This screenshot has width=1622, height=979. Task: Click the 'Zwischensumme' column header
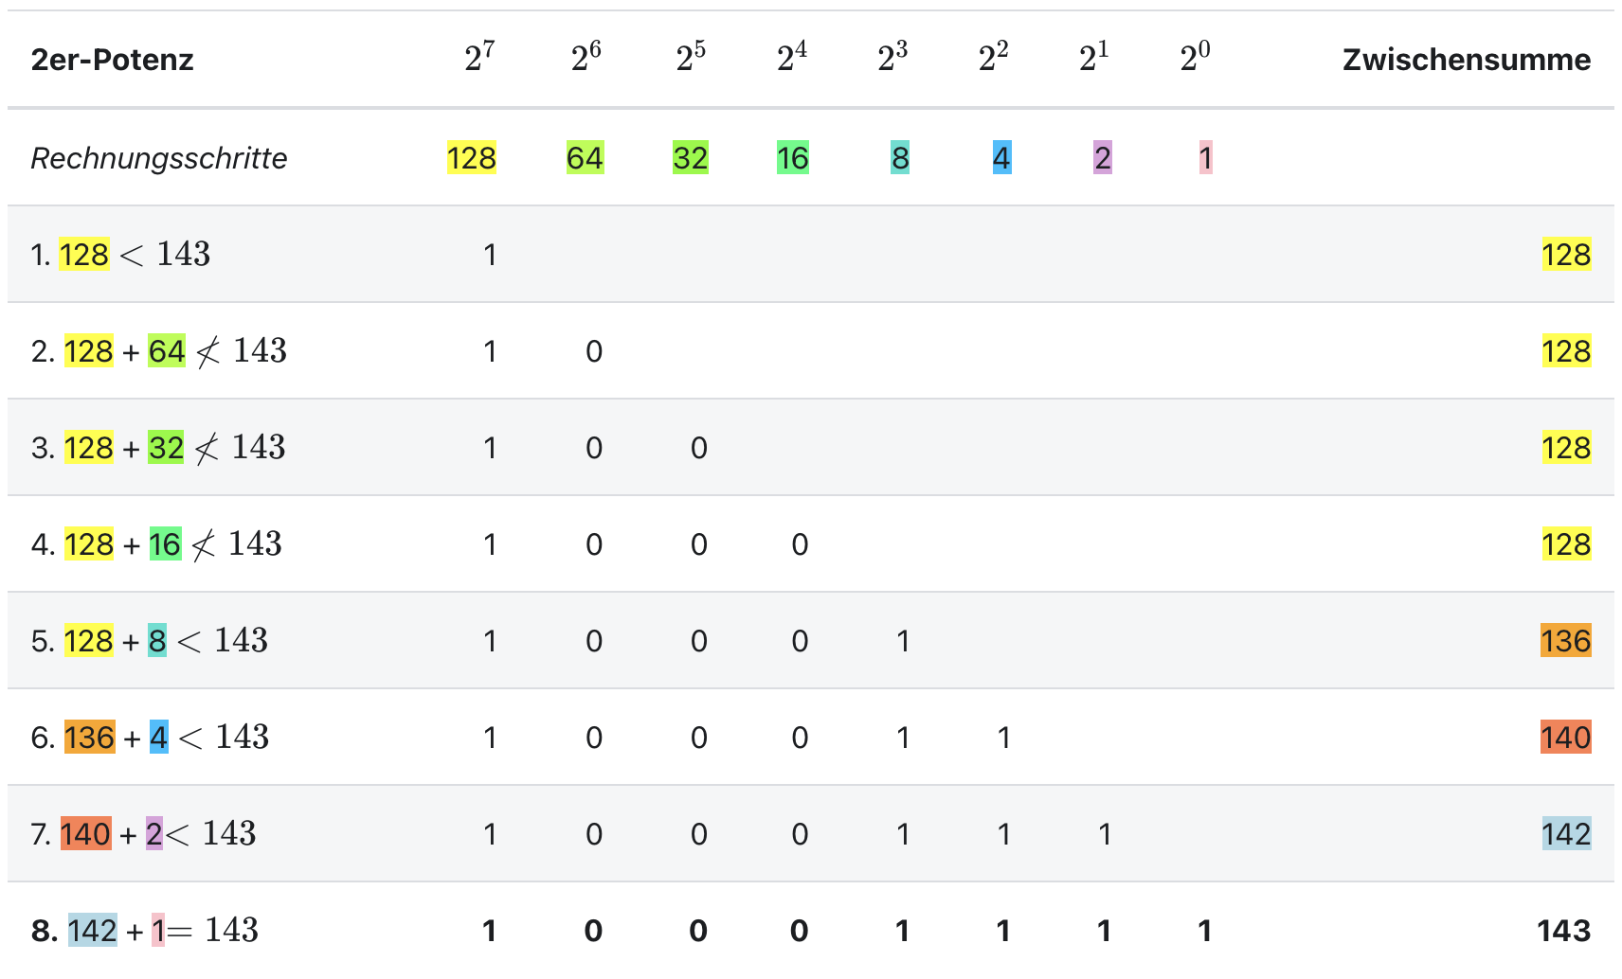[1466, 60]
